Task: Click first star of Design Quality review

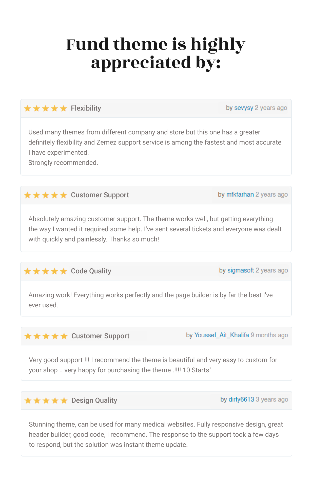Action: coord(28,401)
